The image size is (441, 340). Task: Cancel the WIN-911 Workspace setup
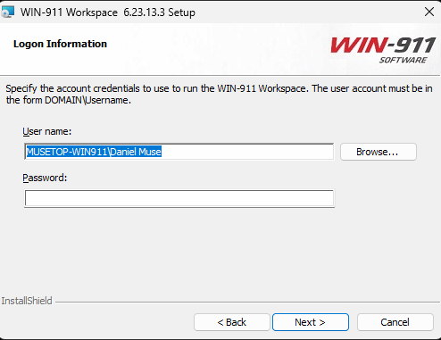coord(395,322)
